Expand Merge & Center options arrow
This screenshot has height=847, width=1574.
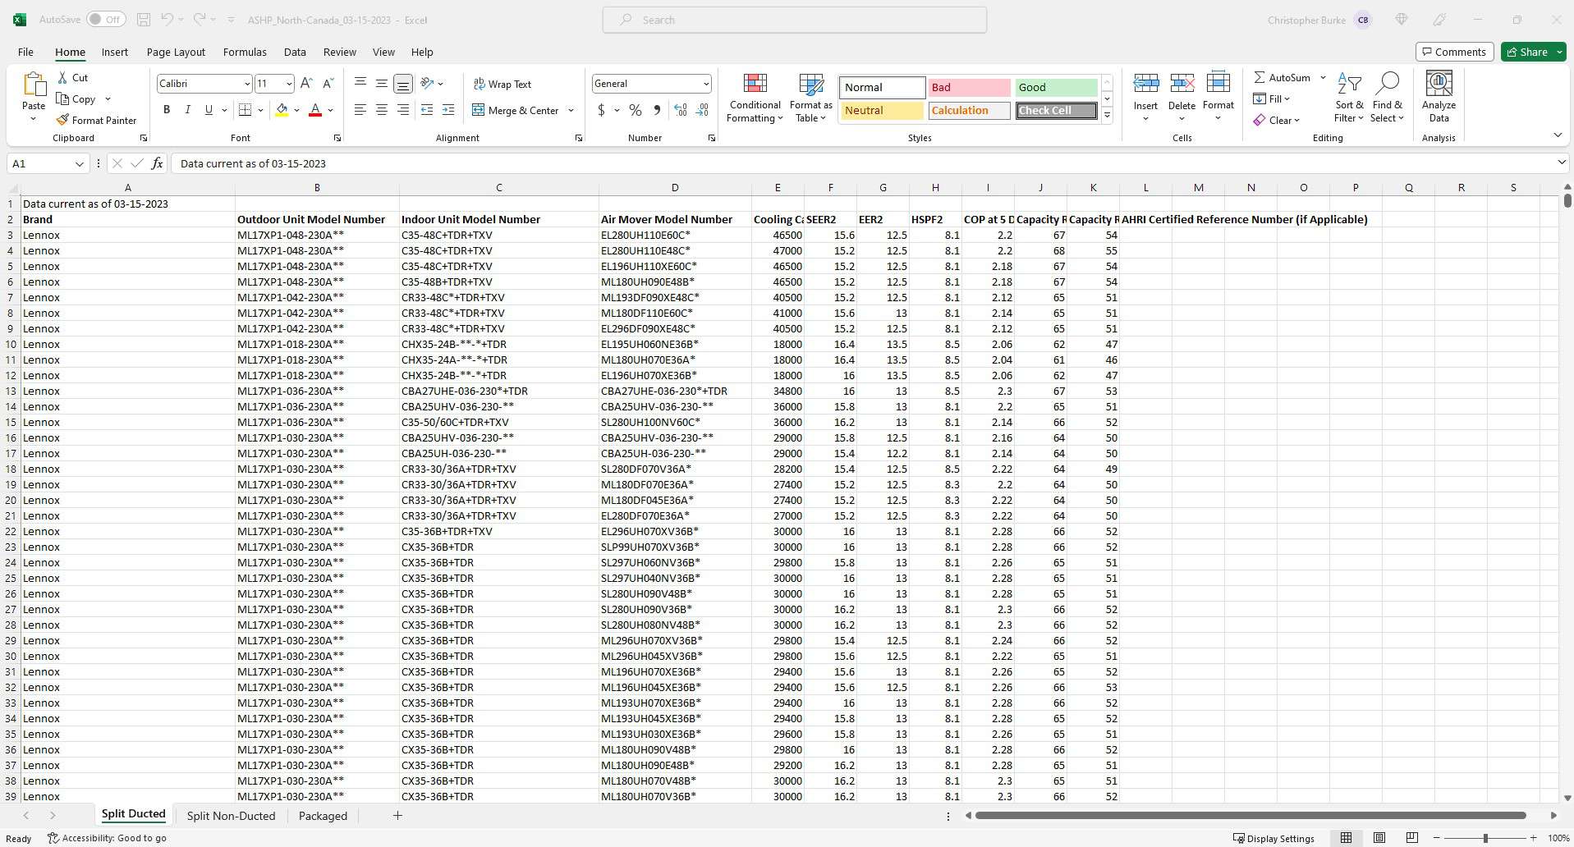[571, 110]
